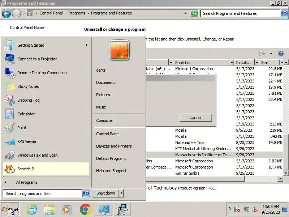This screenshot has width=289, height=217.
Task: Click Search Programs and Features field
Action: [x=240, y=13]
